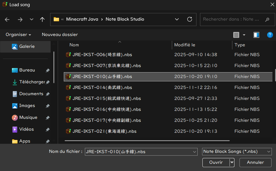The height and width of the screenshot is (171, 276).
Task: Click the magnifier search icon
Action: pos(267,20)
